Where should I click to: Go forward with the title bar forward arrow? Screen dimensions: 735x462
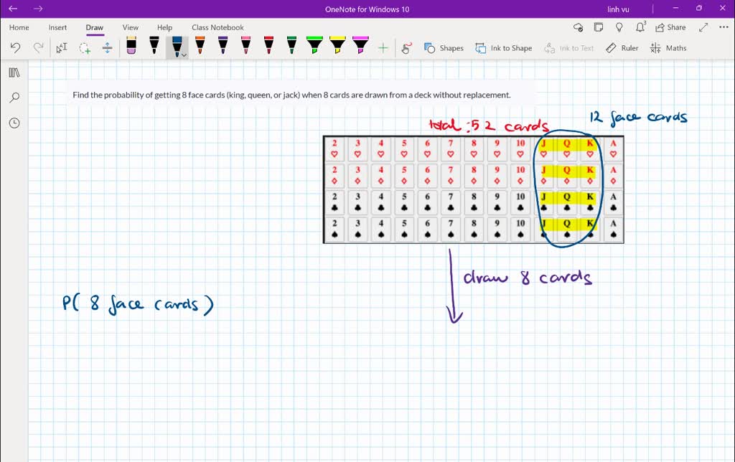click(38, 9)
